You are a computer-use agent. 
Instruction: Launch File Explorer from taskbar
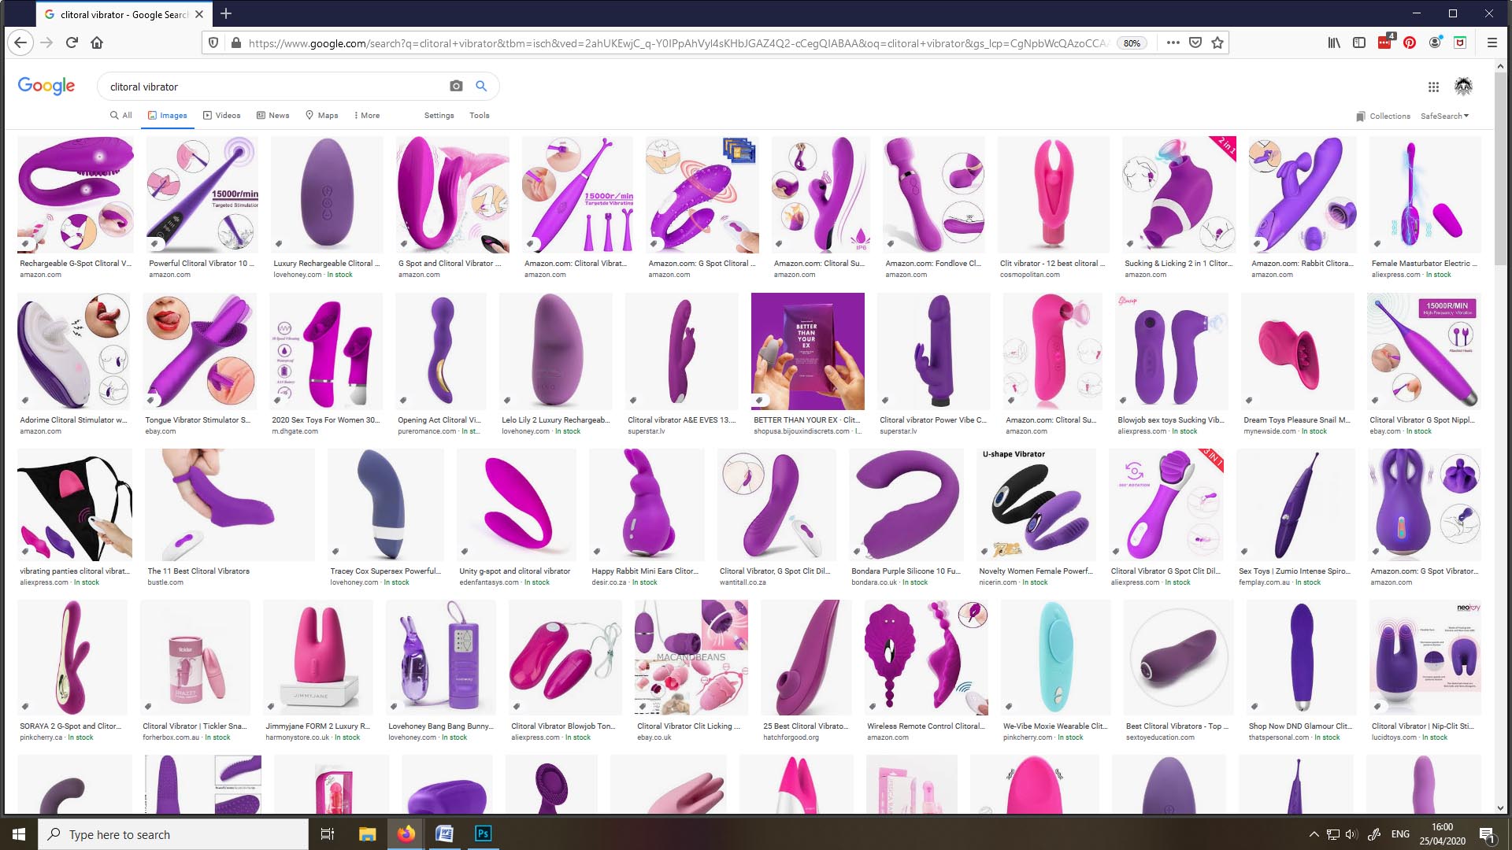[367, 834]
